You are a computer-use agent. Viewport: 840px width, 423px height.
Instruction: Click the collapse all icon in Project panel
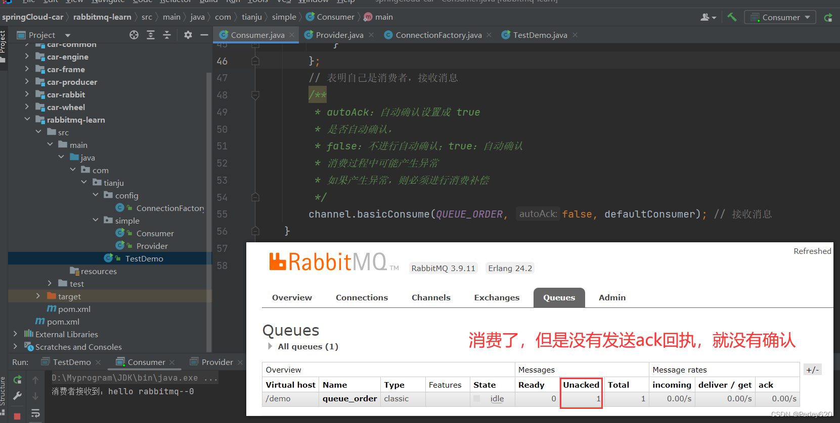[167, 35]
